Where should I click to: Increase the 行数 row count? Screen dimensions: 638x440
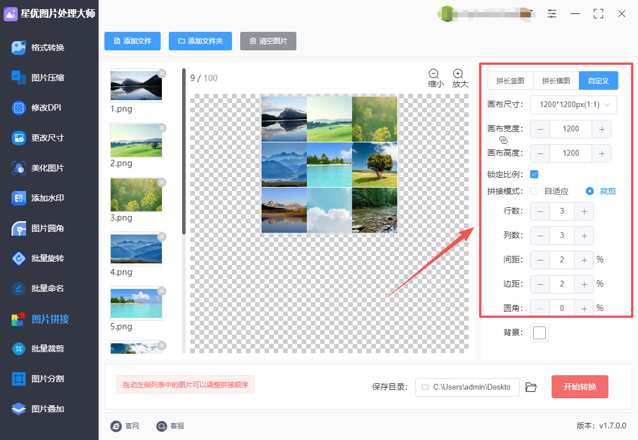(x=584, y=211)
